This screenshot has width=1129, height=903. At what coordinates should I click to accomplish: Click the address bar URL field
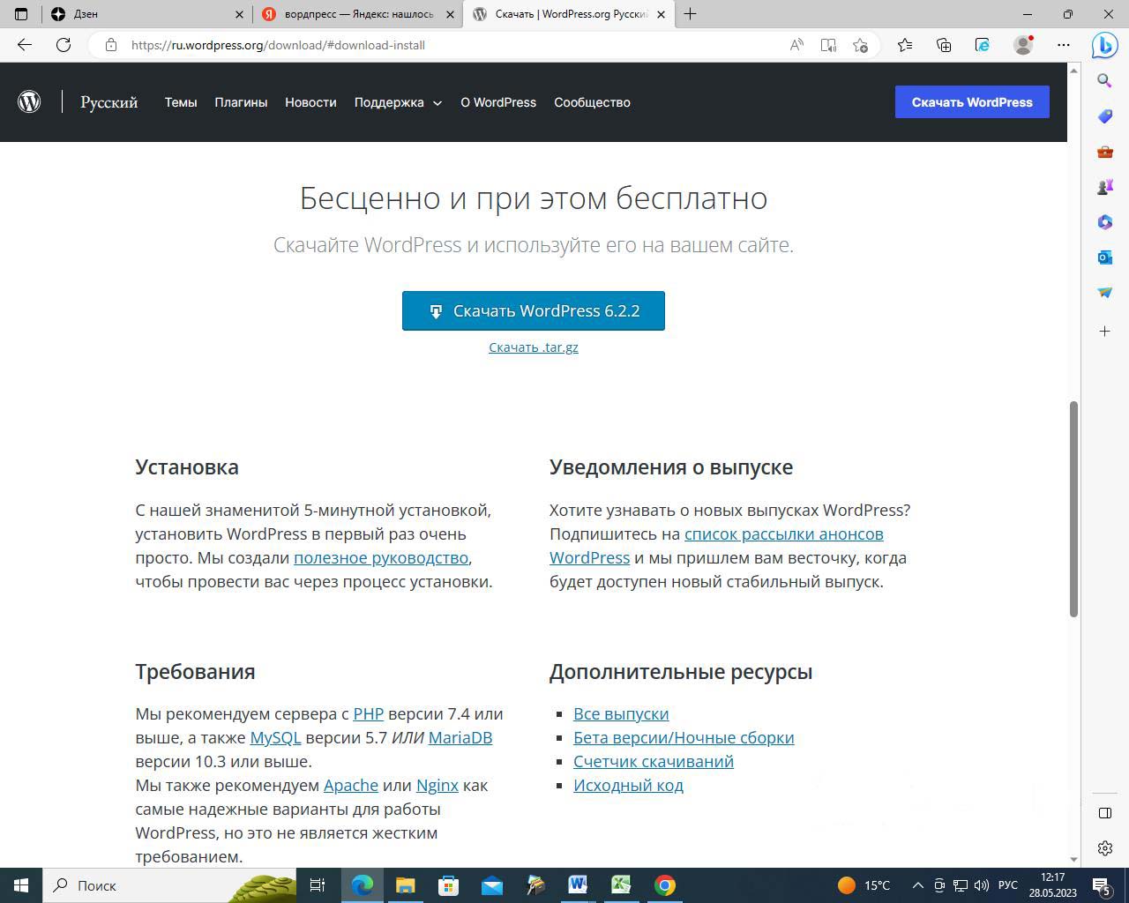click(441, 45)
